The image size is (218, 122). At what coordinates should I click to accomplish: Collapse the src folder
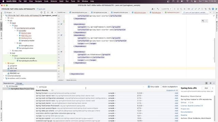(6, 20)
